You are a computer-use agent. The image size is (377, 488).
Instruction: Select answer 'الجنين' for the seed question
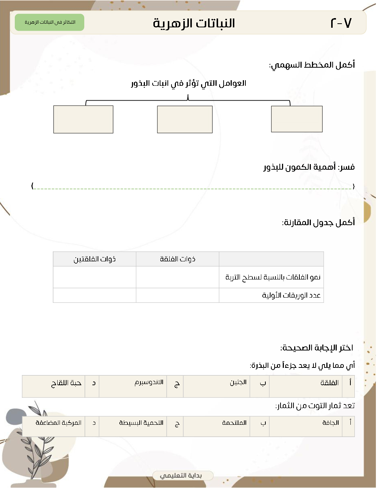238,383
